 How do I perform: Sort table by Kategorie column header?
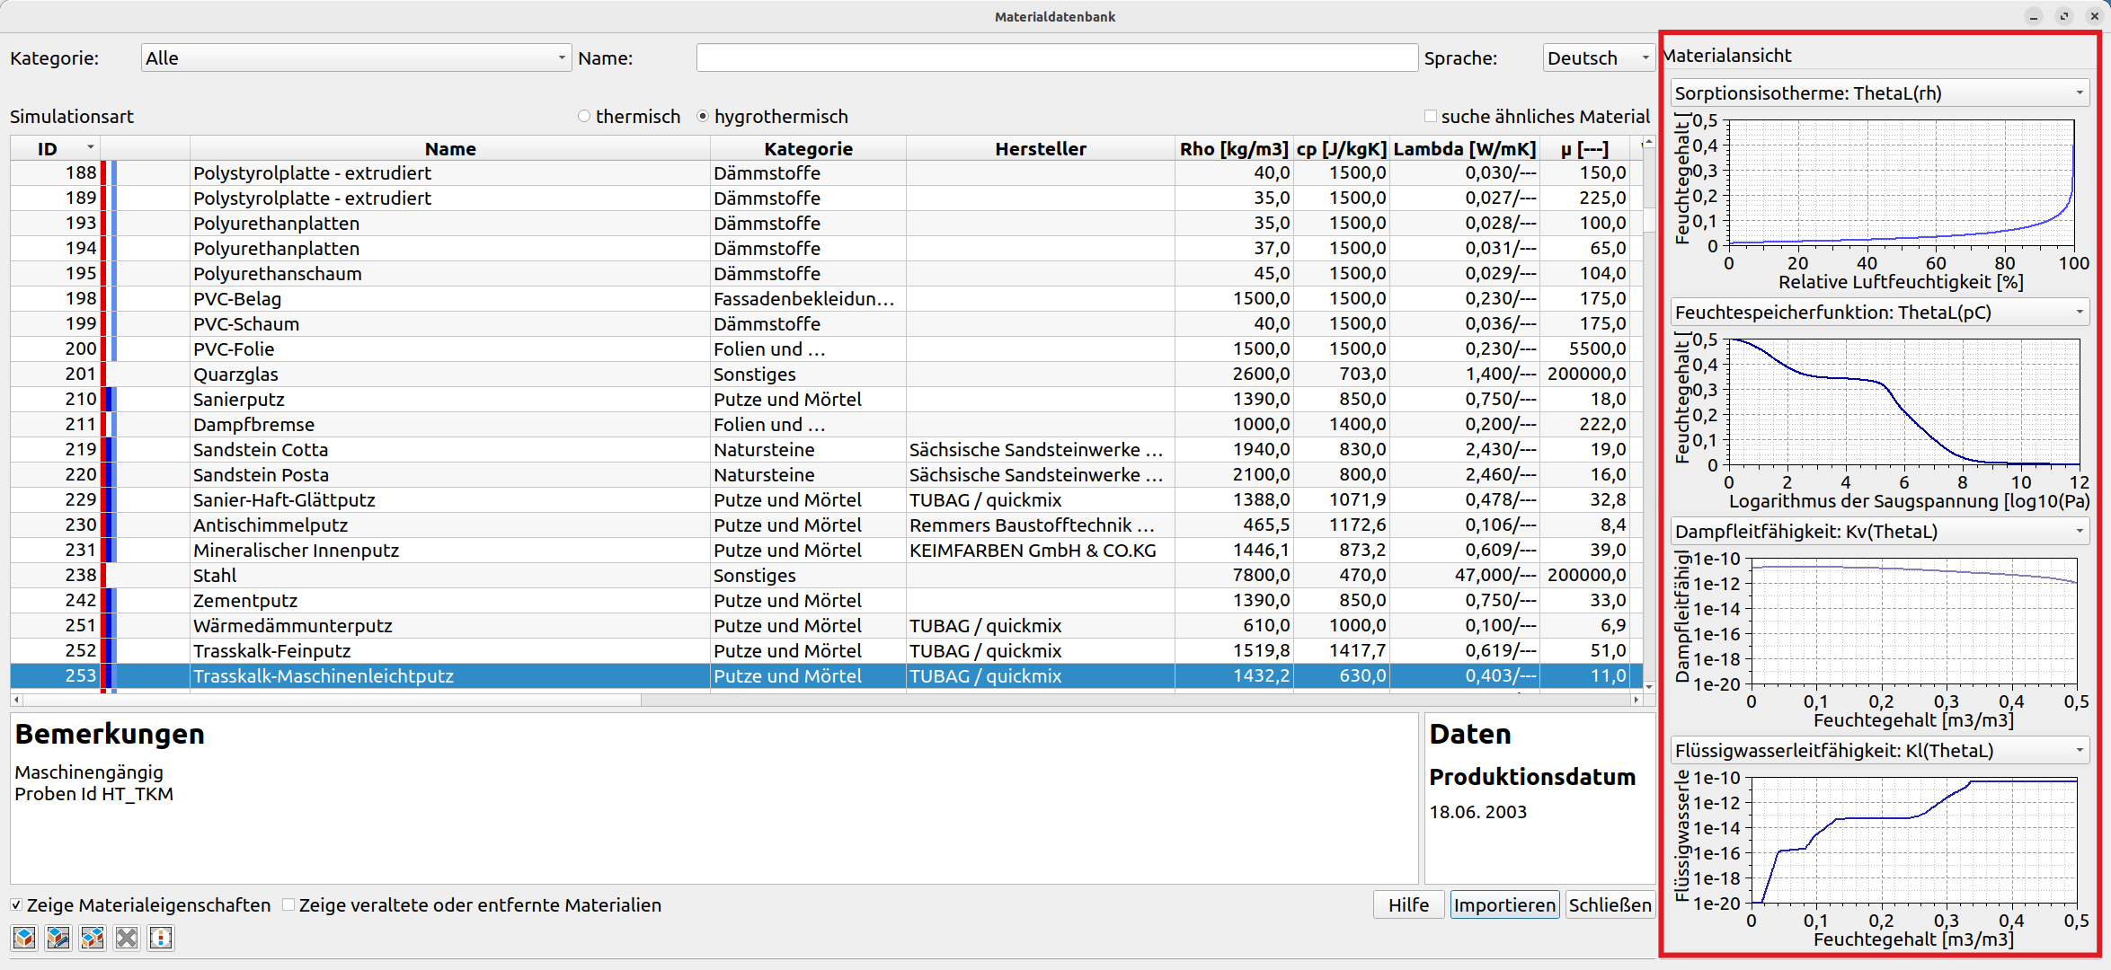(x=808, y=149)
